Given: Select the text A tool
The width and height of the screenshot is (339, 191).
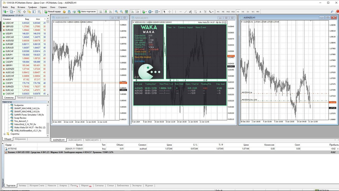Looking at the screenshot, I should pos(200,12).
